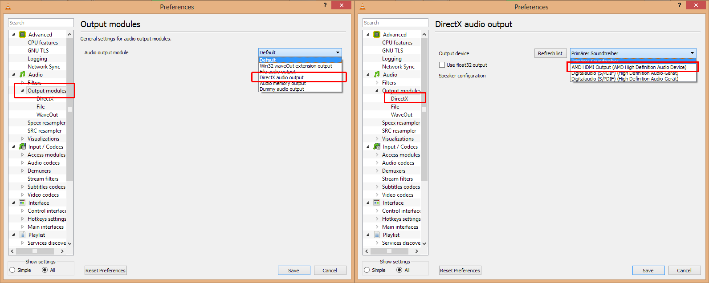Expand Audio codecs node in right window
The image size is (709, 283).
(377, 163)
